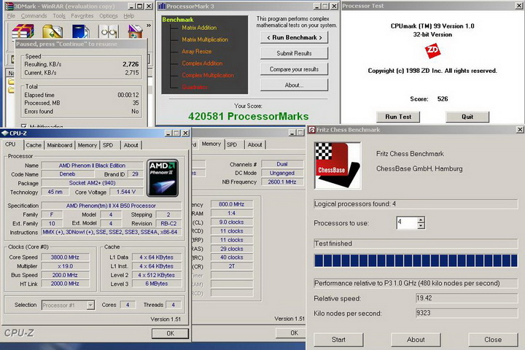Click the CPU-Z title bar icon

pyautogui.click(x=4, y=133)
